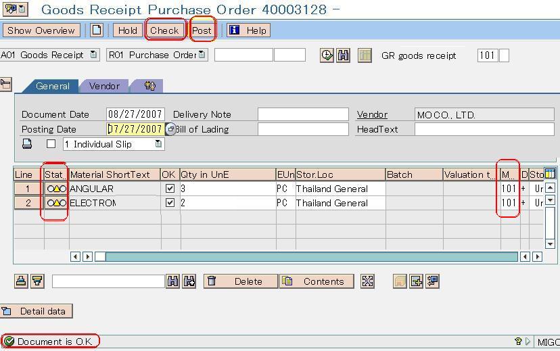Click the Delete button

[241, 281]
